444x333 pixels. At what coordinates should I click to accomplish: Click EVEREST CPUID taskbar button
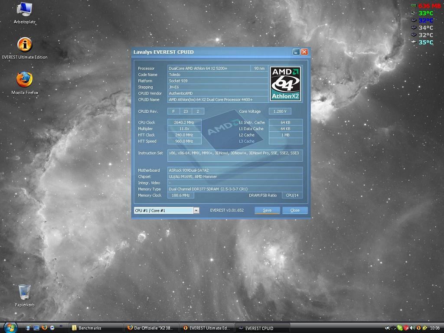pos(262,328)
